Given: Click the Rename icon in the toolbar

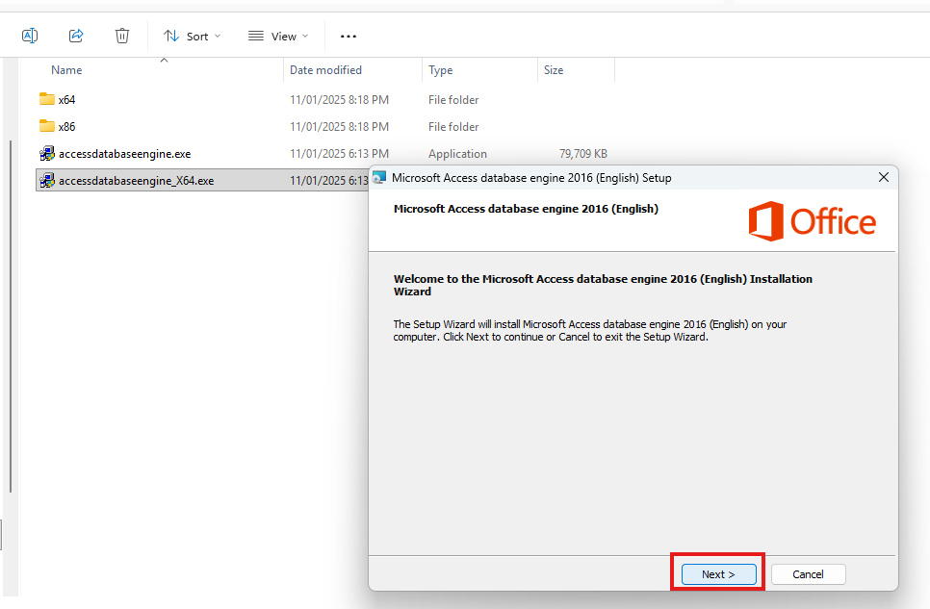Looking at the screenshot, I should pyautogui.click(x=29, y=35).
